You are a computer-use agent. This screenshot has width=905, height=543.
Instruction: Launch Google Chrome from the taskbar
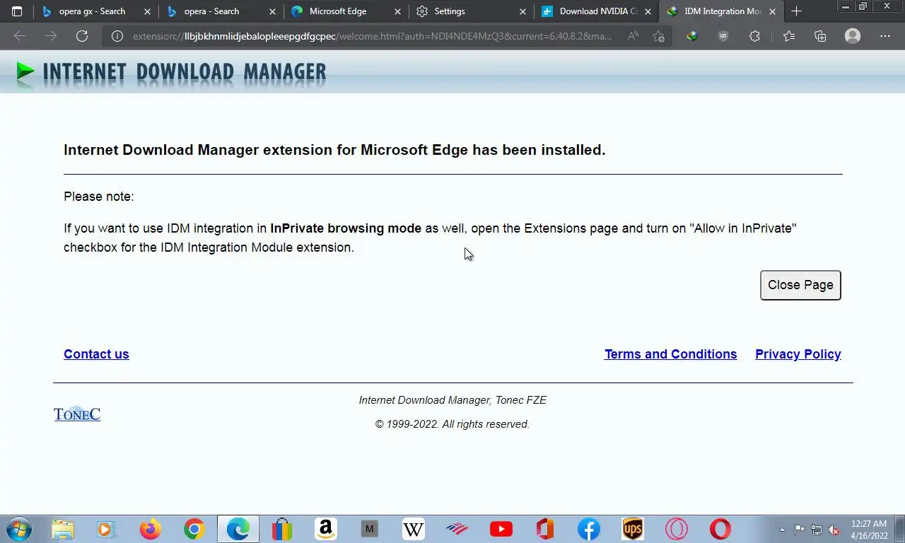tap(194, 529)
